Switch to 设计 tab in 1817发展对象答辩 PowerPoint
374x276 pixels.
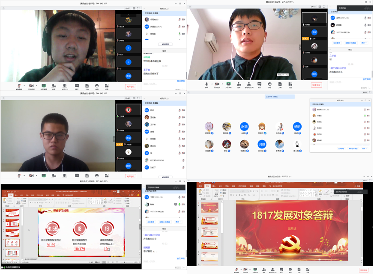coord(220,186)
